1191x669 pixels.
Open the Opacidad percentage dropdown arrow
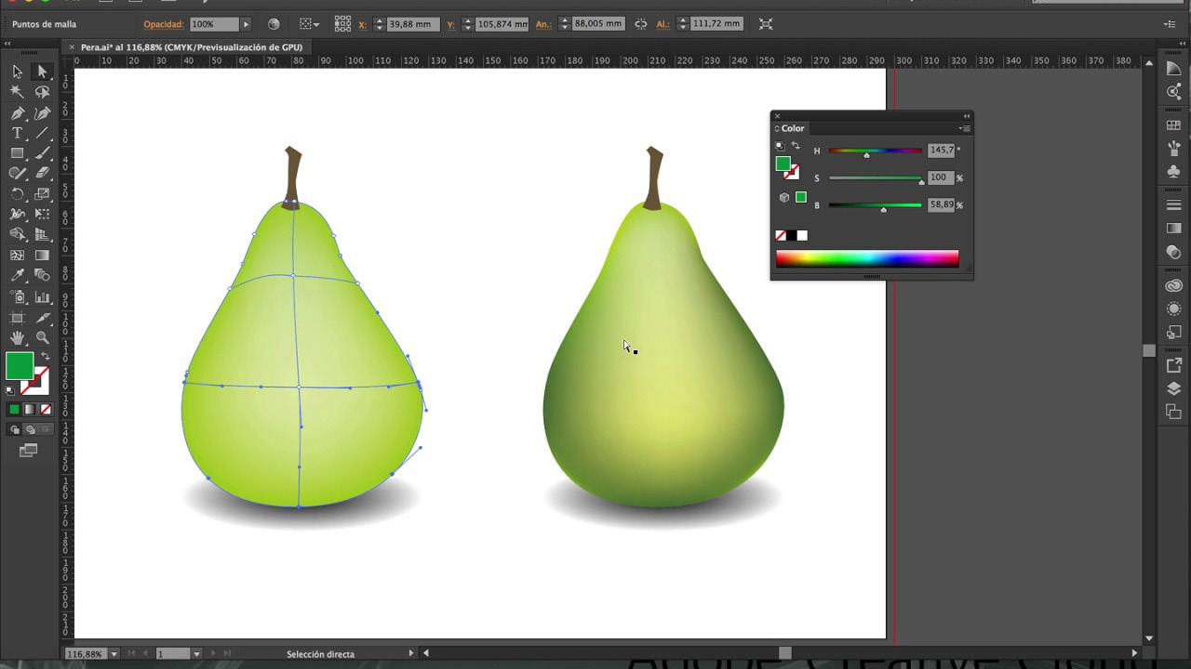coord(246,24)
